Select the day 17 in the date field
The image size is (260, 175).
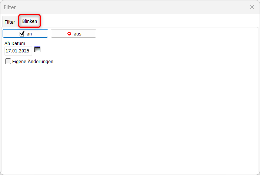click(x=8, y=51)
